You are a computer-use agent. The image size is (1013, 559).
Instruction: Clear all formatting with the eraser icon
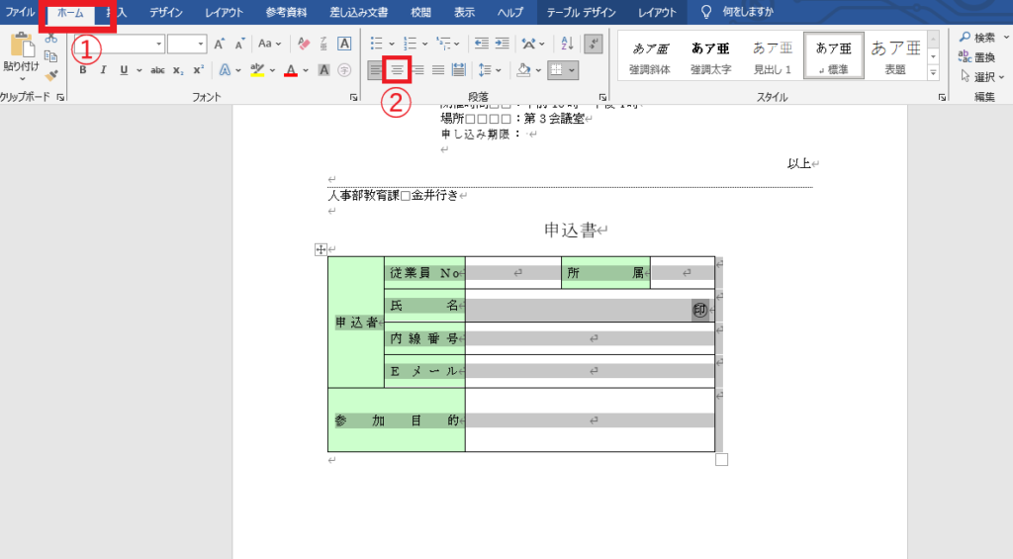pos(303,44)
